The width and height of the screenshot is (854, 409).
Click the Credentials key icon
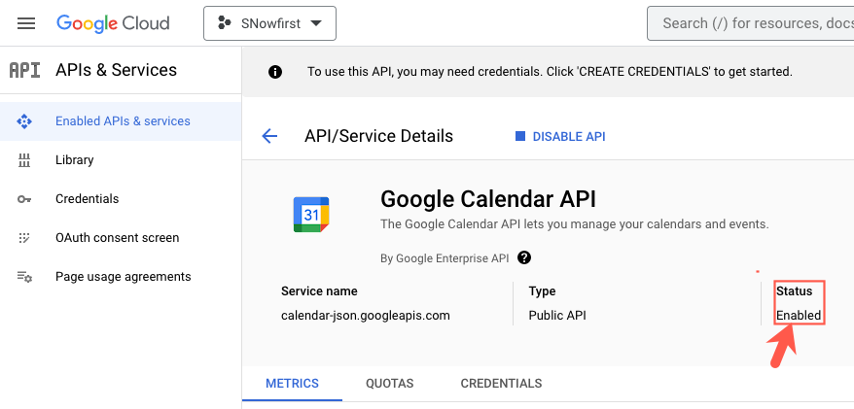24,199
